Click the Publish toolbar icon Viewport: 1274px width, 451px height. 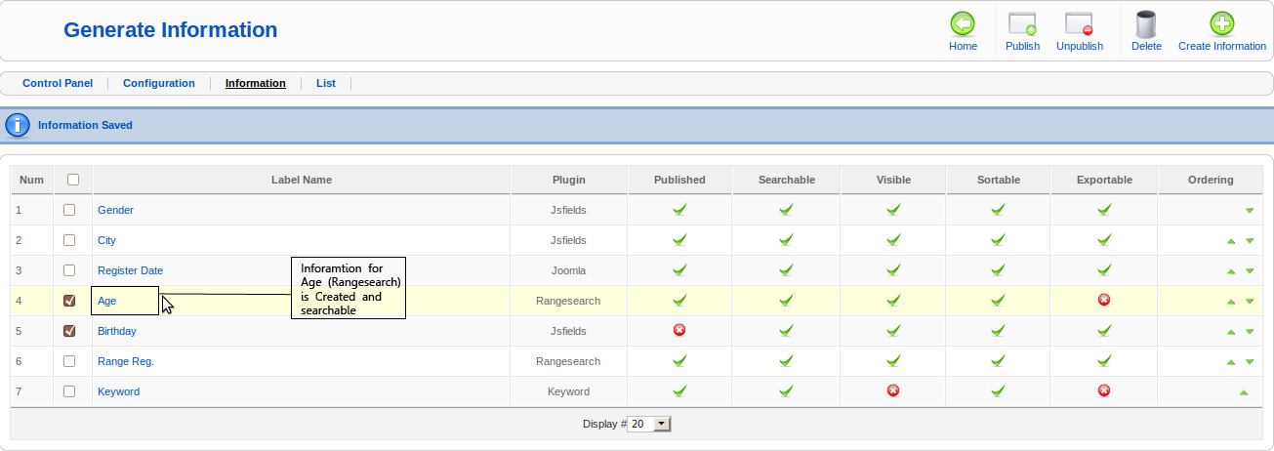pyautogui.click(x=1022, y=24)
